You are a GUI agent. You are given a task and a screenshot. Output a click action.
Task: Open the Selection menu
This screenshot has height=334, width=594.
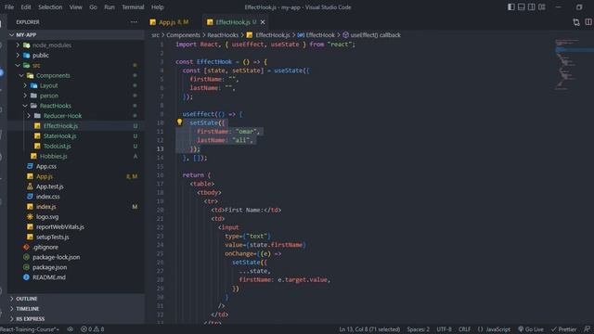coord(50,7)
